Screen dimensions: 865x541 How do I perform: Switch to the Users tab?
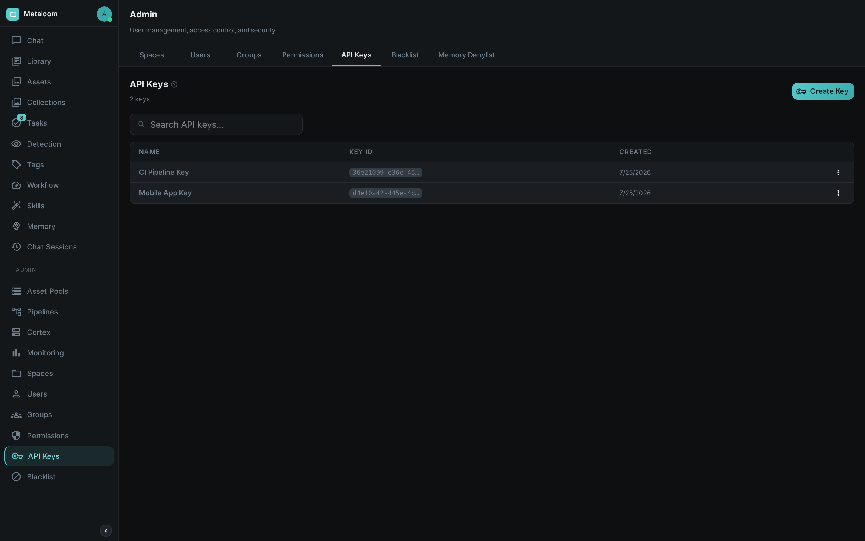point(200,55)
